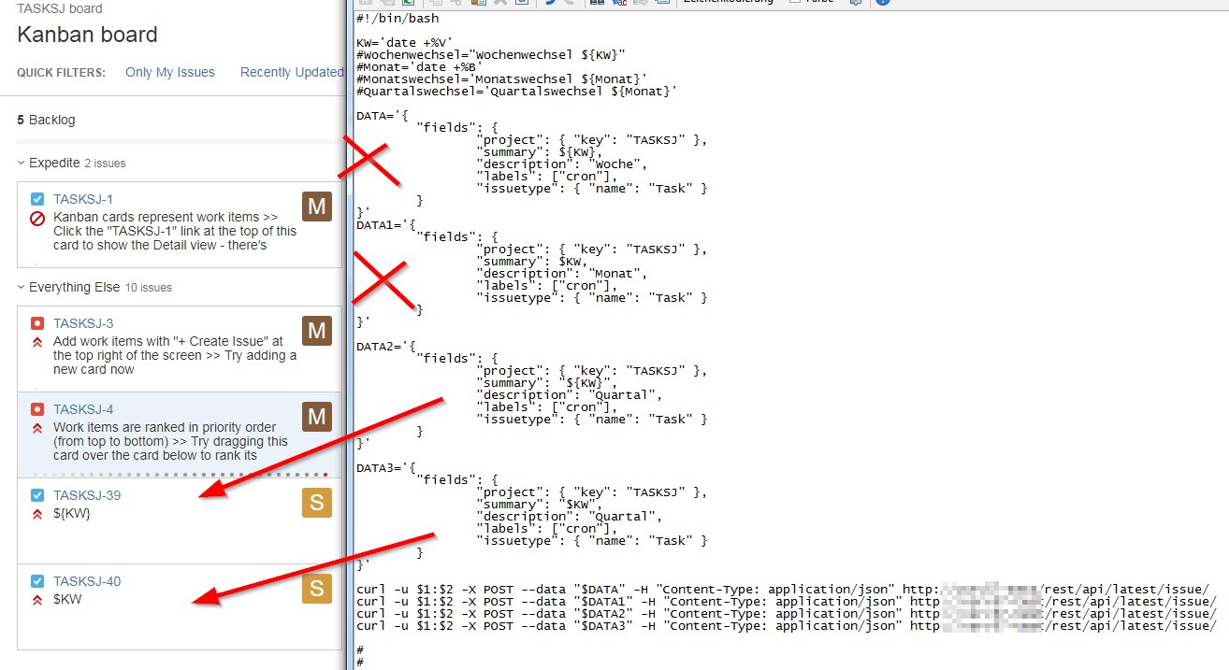Open the M assignee avatar on TASKSJ-3
Screen dimensions: 1229x670
317,331
